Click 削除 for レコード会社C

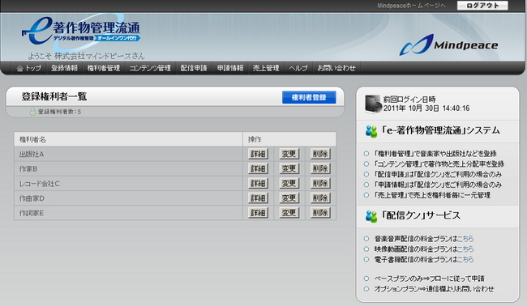pos(320,184)
